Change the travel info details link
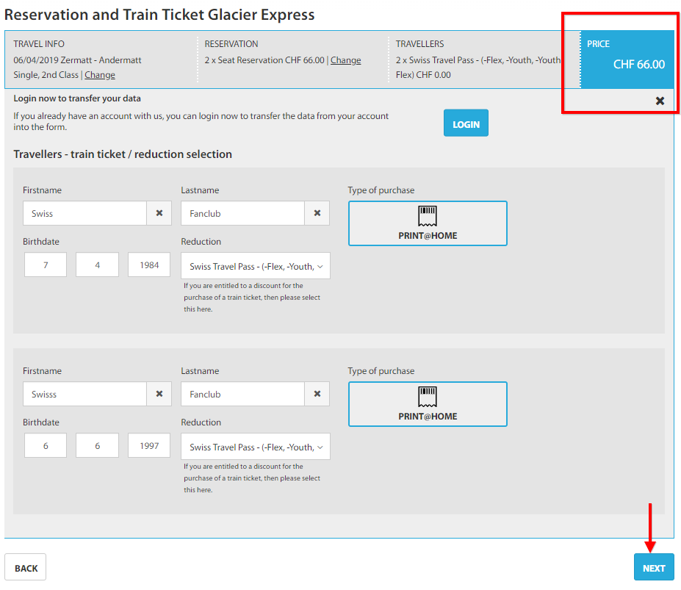 point(99,75)
